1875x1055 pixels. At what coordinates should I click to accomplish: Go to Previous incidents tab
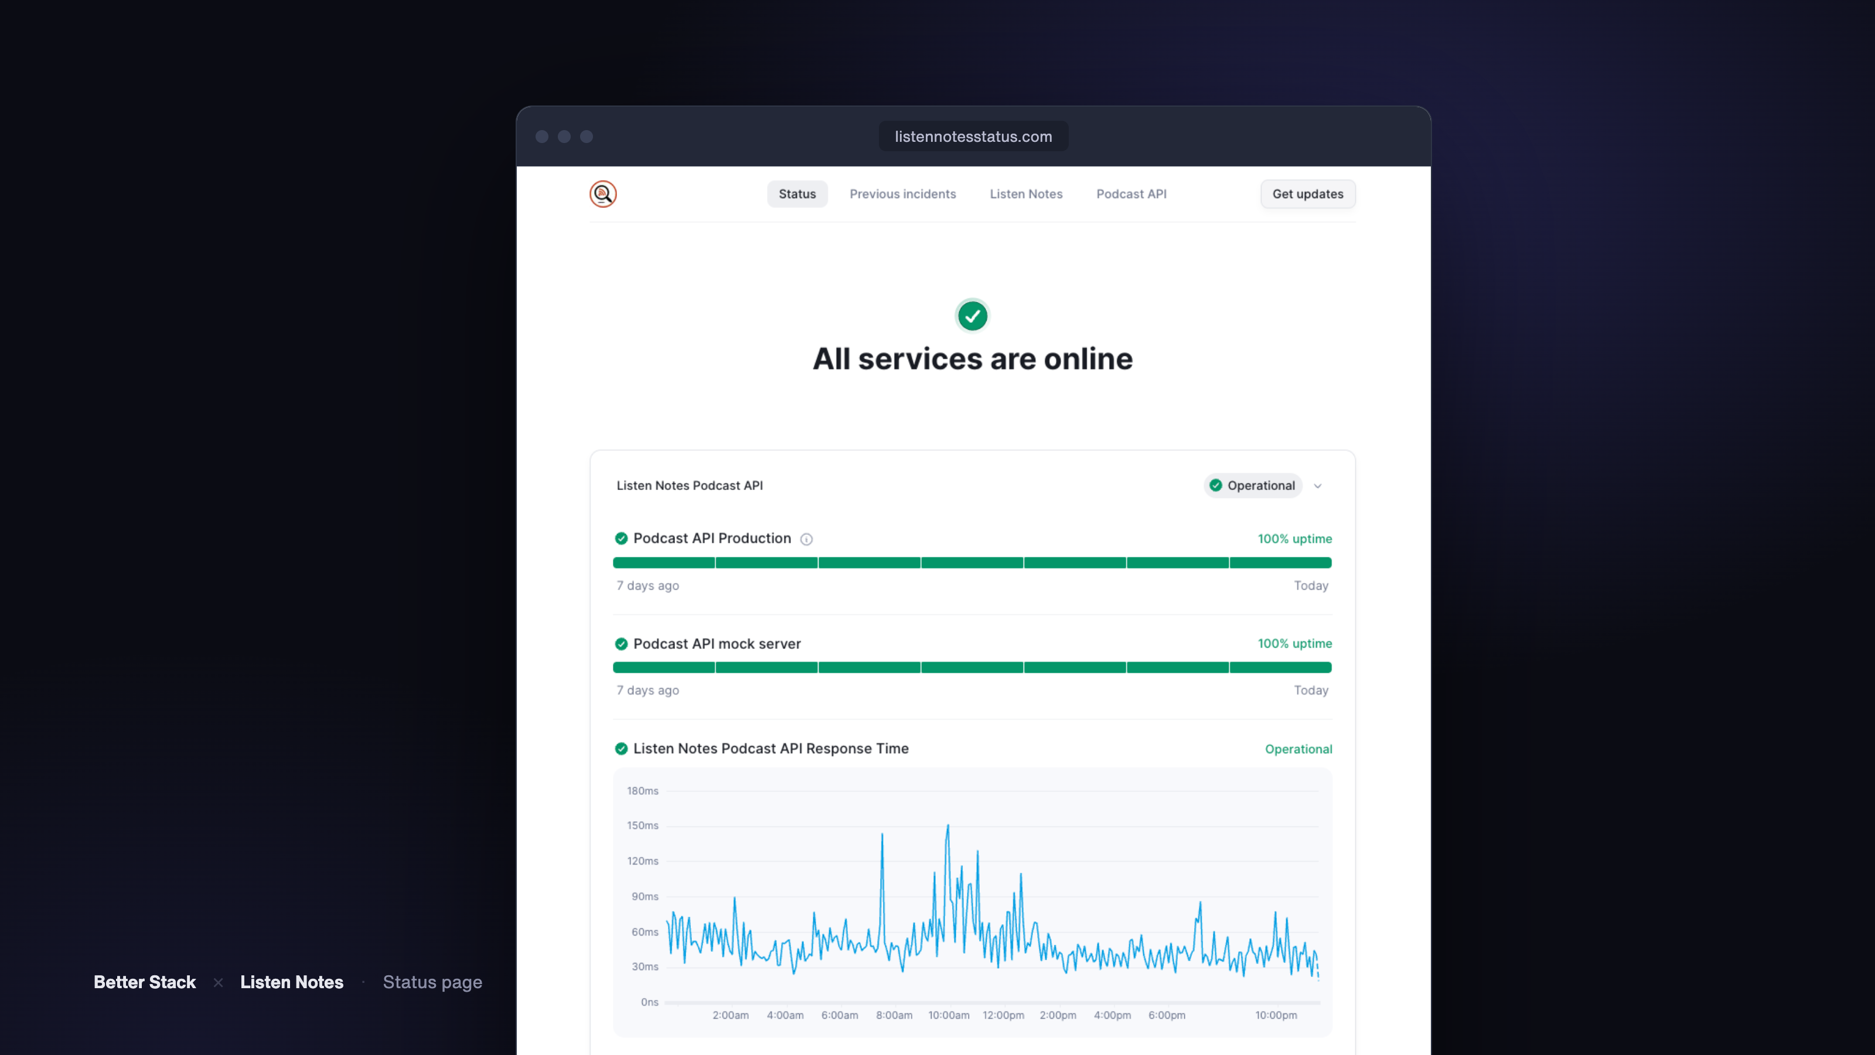point(902,193)
